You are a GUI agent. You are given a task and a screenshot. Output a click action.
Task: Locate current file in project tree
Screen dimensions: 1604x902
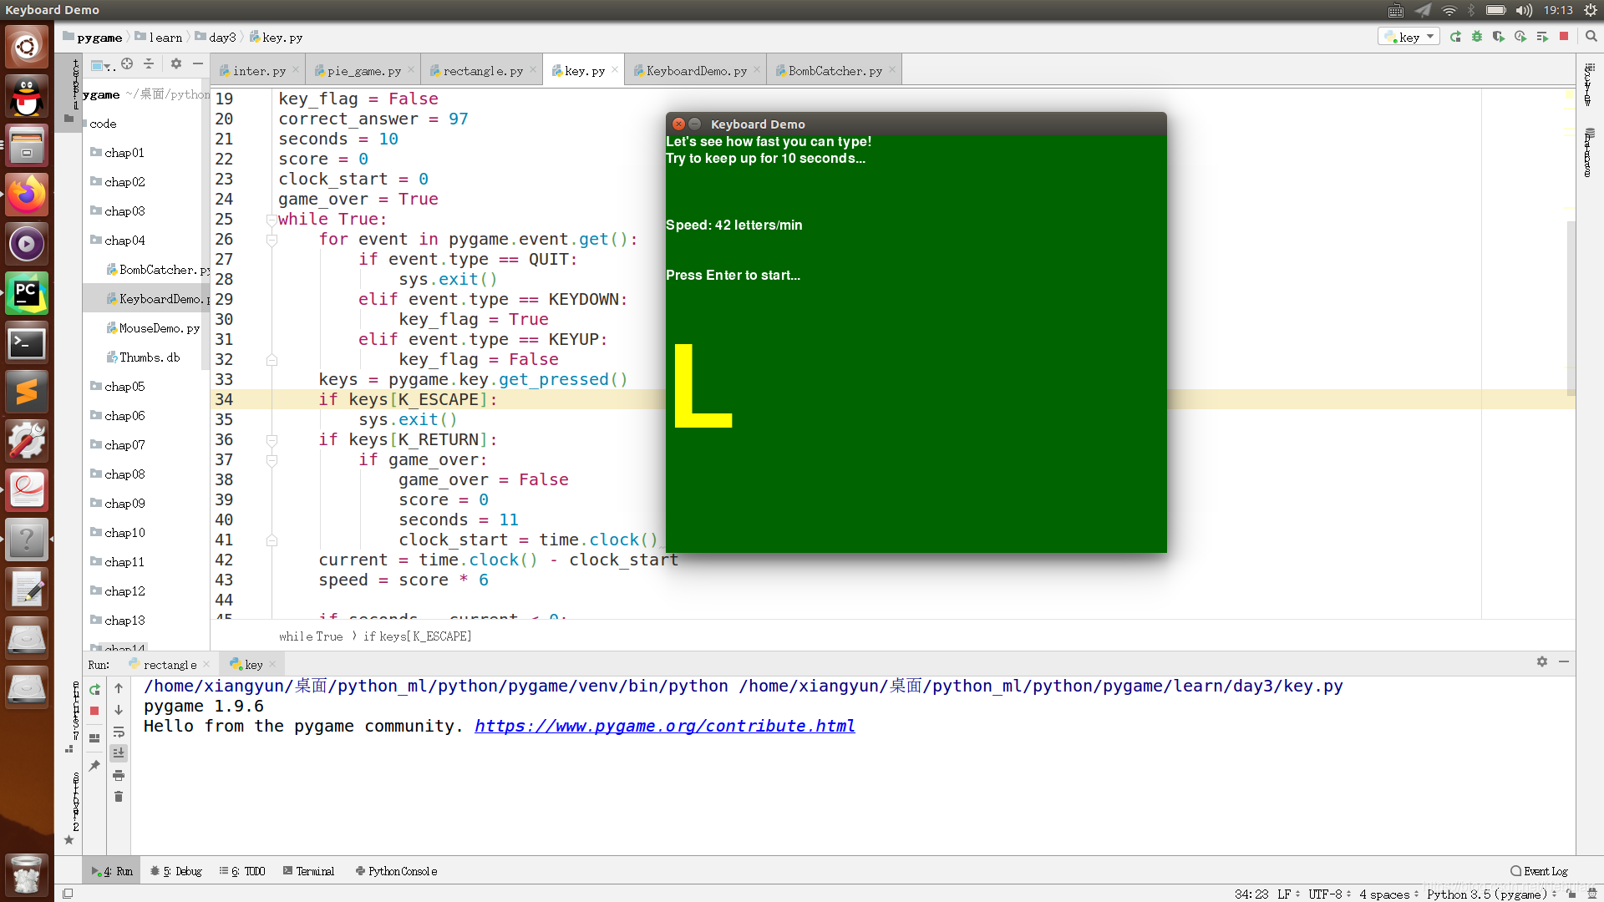click(x=127, y=63)
